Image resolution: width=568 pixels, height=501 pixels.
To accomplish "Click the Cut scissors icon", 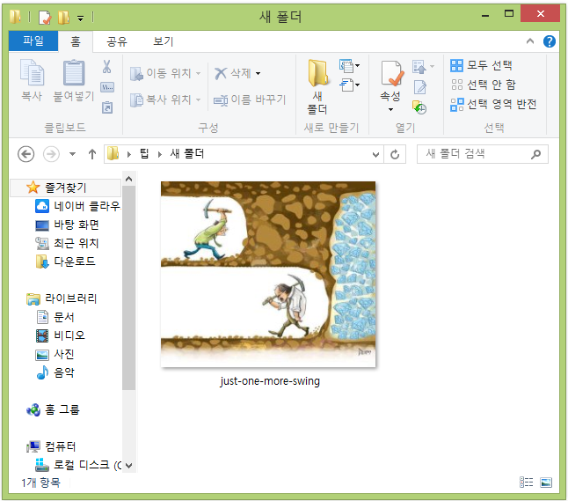I will coord(107,67).
